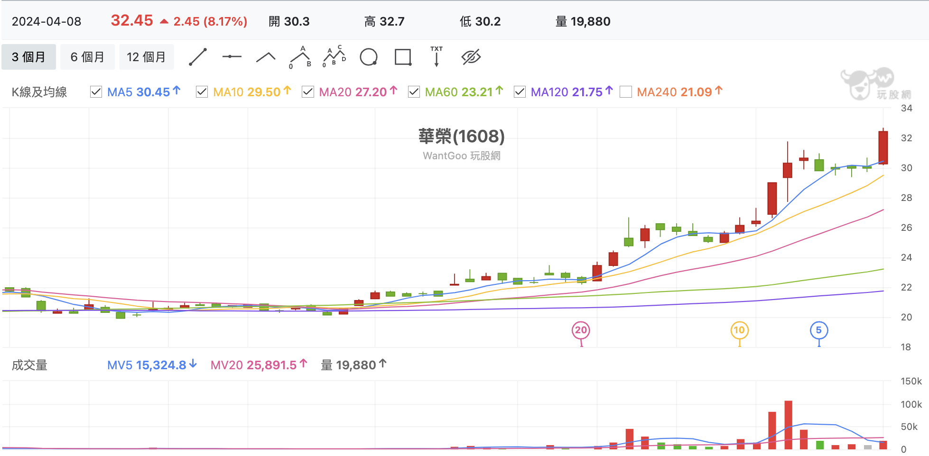
Task: Click the blue 5 marker on the chart
Action: (819, 330)
